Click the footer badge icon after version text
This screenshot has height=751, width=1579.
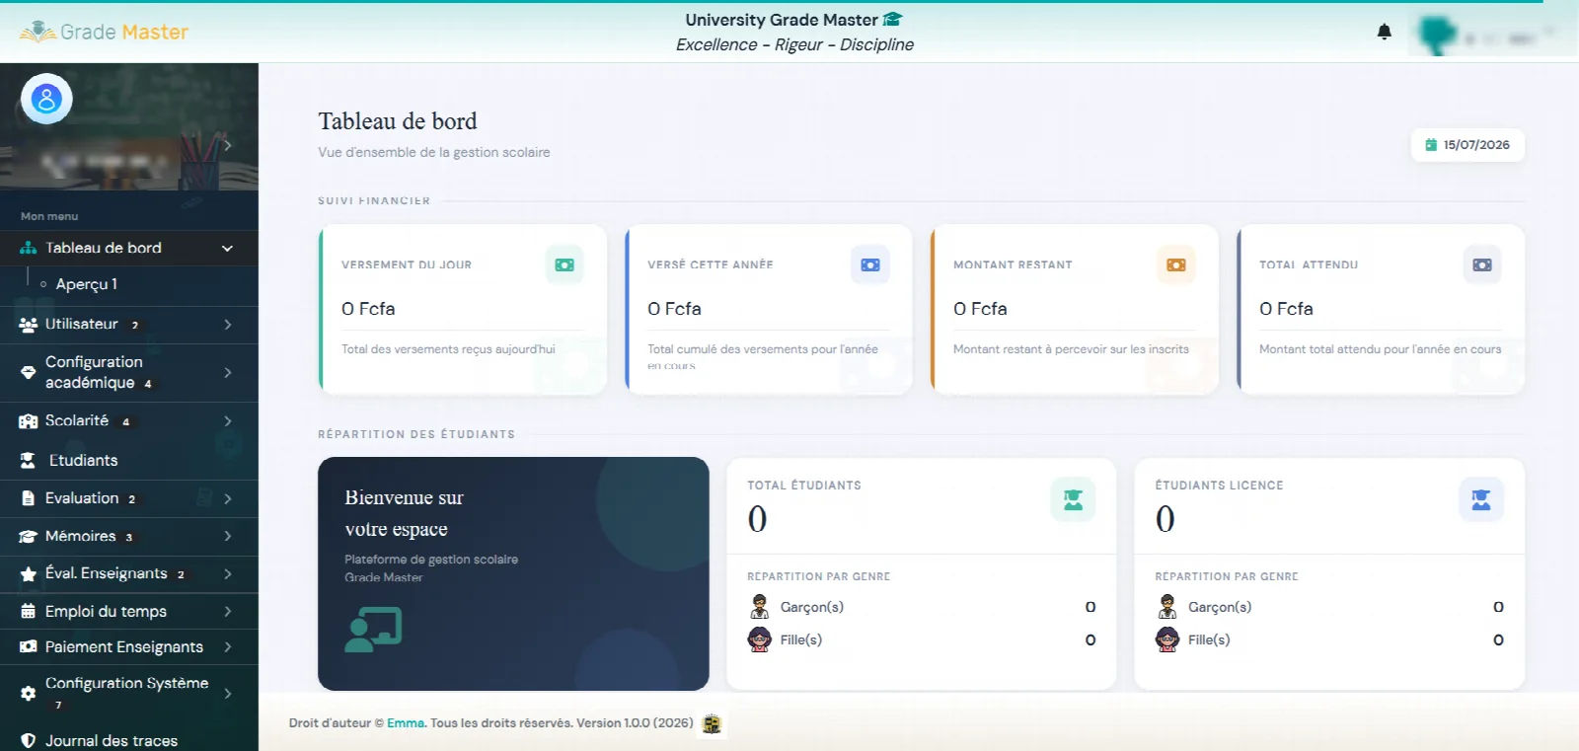pyautogui.click(x=712, y=724)
